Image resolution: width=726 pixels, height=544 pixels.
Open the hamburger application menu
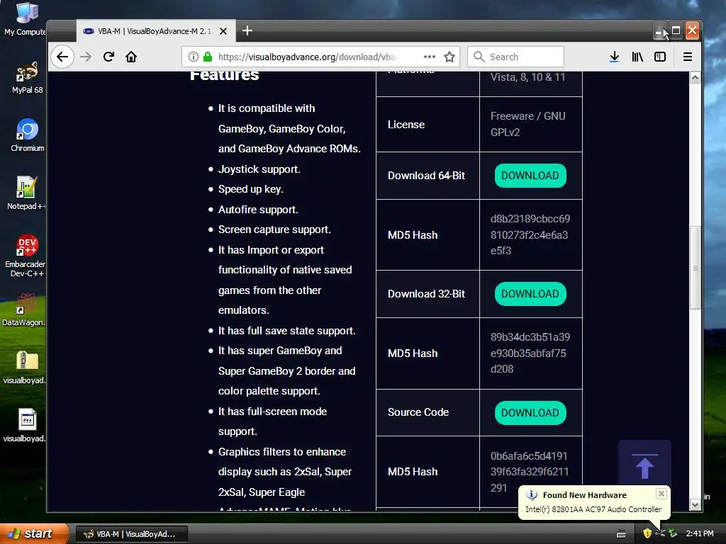(x=688, y=57)
